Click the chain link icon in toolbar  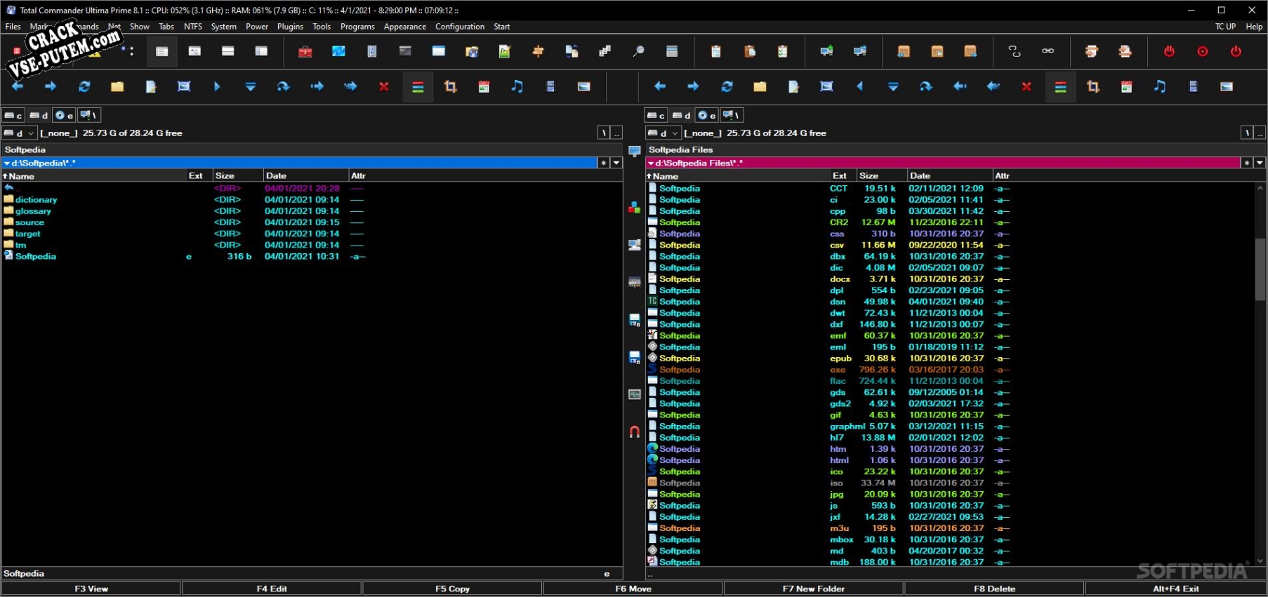pyautogui.click(x=1048, y=51)
